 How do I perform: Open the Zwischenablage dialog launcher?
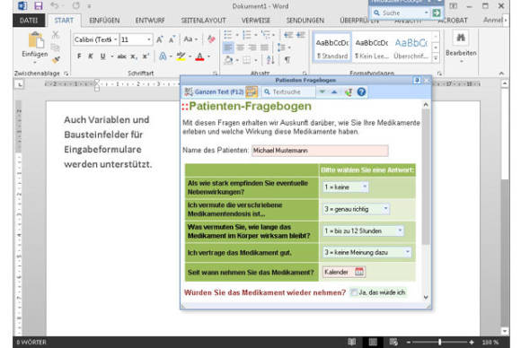click(66, 74)
